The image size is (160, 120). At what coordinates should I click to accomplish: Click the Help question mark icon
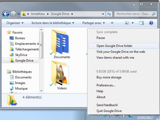click(x=151, y=23)
